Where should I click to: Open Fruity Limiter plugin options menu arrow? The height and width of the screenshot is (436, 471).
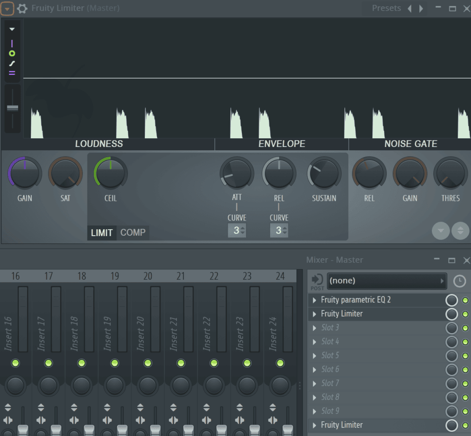[x=7, y=8]
